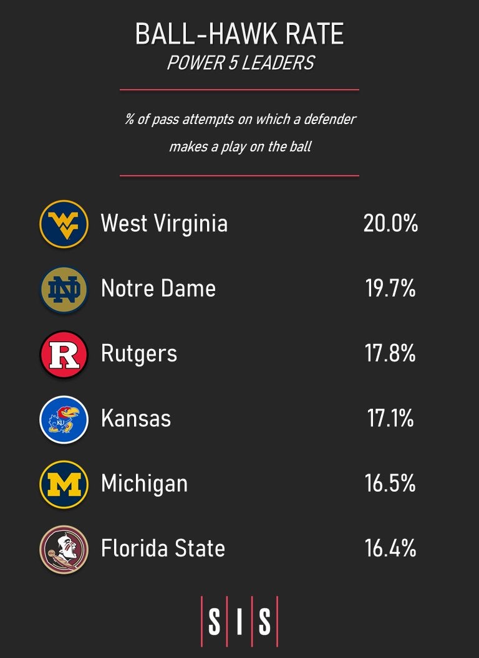Select Notre Dame's 19.7% rate
Viewport: 479px width, 658px height.
[x=390, y=288]
